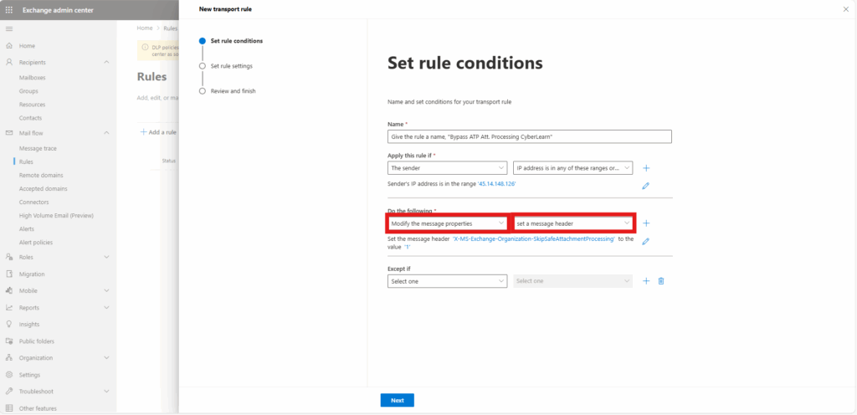This screenshot has height=415, width=857.
Task: Click the plus icon in the Except if row
Action: [646, 280]
